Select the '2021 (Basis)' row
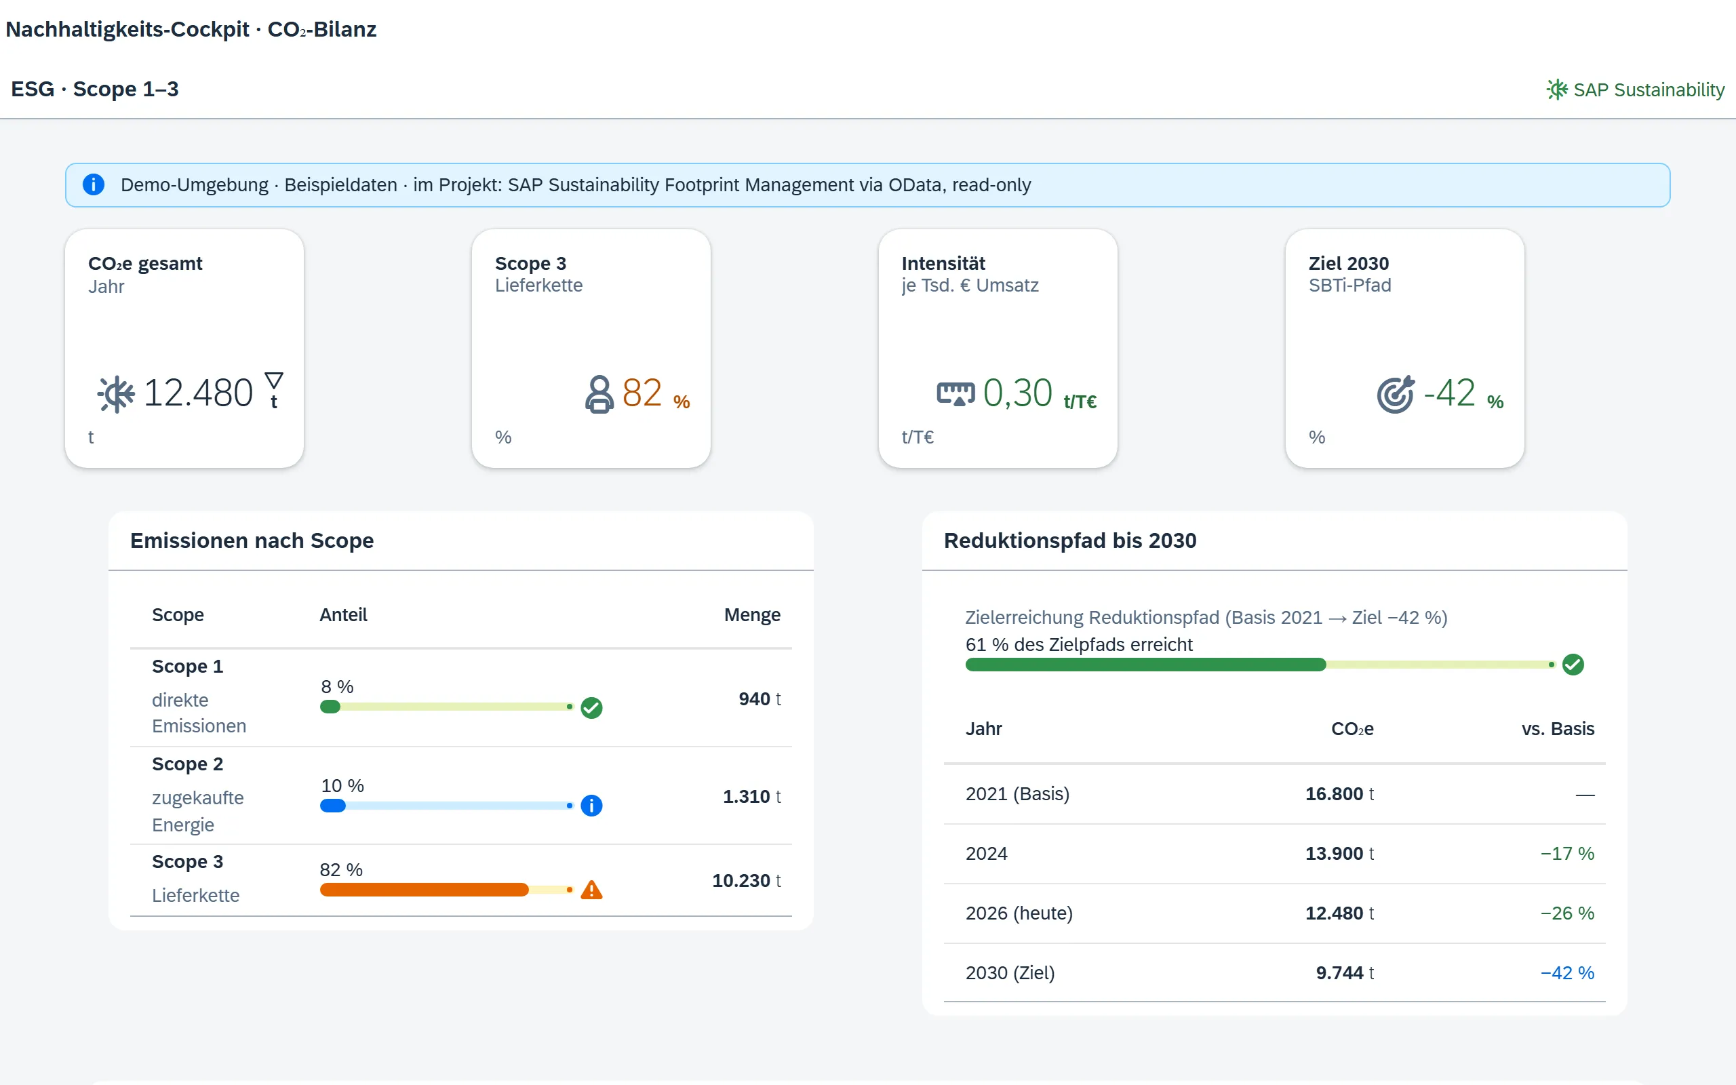The width and height of the screenshot is (1736, 1085). pyautogui.click(x=1274, y=794)
